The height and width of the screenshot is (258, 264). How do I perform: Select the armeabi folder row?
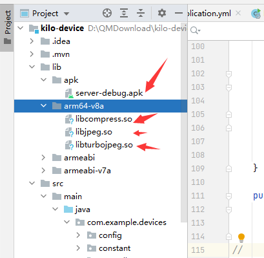[x=101, y=158]
